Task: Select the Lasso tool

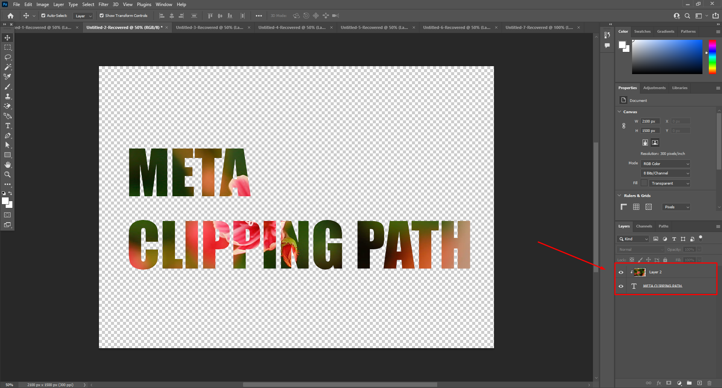Action: click(8, 57)
